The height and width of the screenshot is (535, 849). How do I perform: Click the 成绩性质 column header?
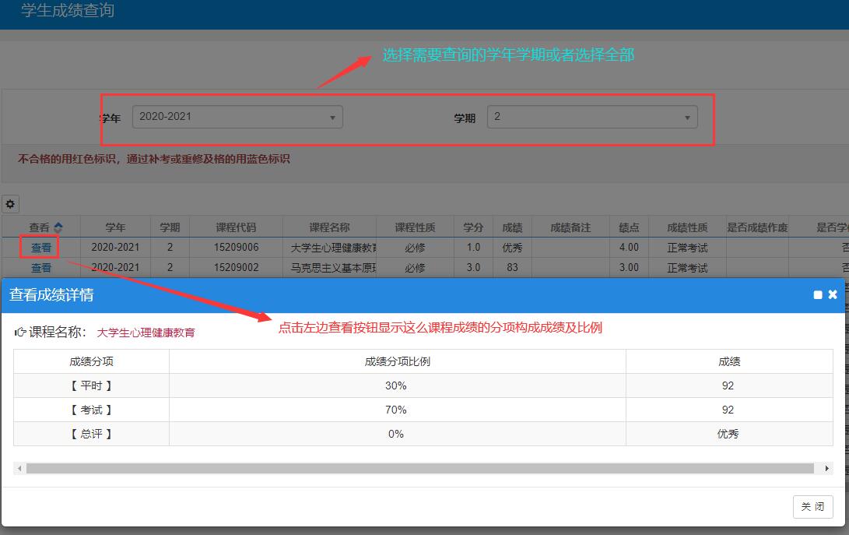point(687,227)
